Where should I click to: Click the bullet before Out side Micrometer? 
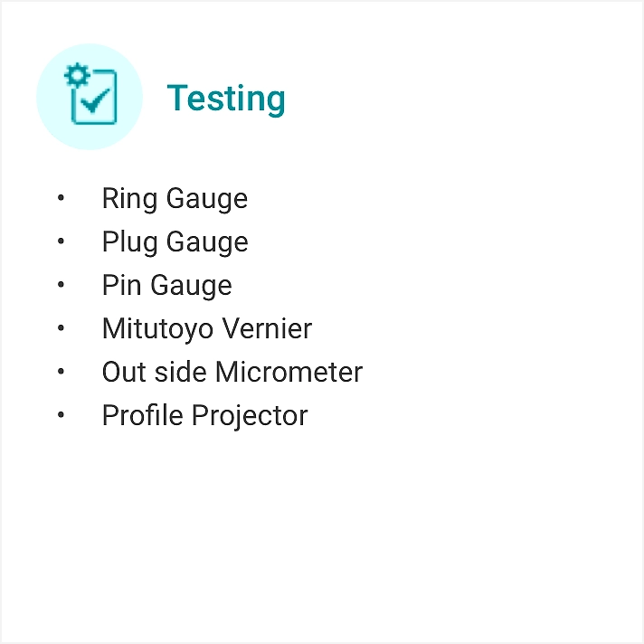(61, 371)
